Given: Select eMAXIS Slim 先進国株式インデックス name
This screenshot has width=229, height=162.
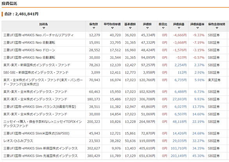Looking at the screenshot, I should click(41, 156).
